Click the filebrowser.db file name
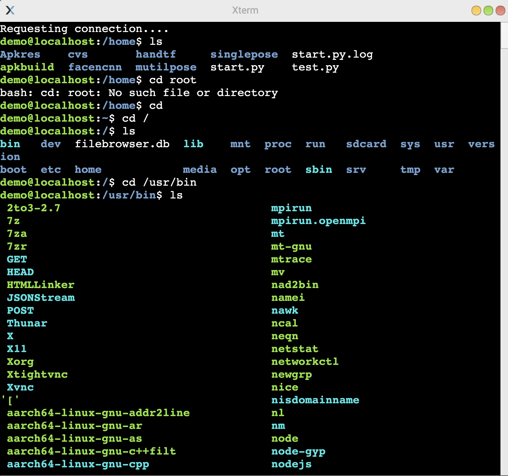This screenshot has width=508, height=476. pyautogui.click(x=122, y=144)
